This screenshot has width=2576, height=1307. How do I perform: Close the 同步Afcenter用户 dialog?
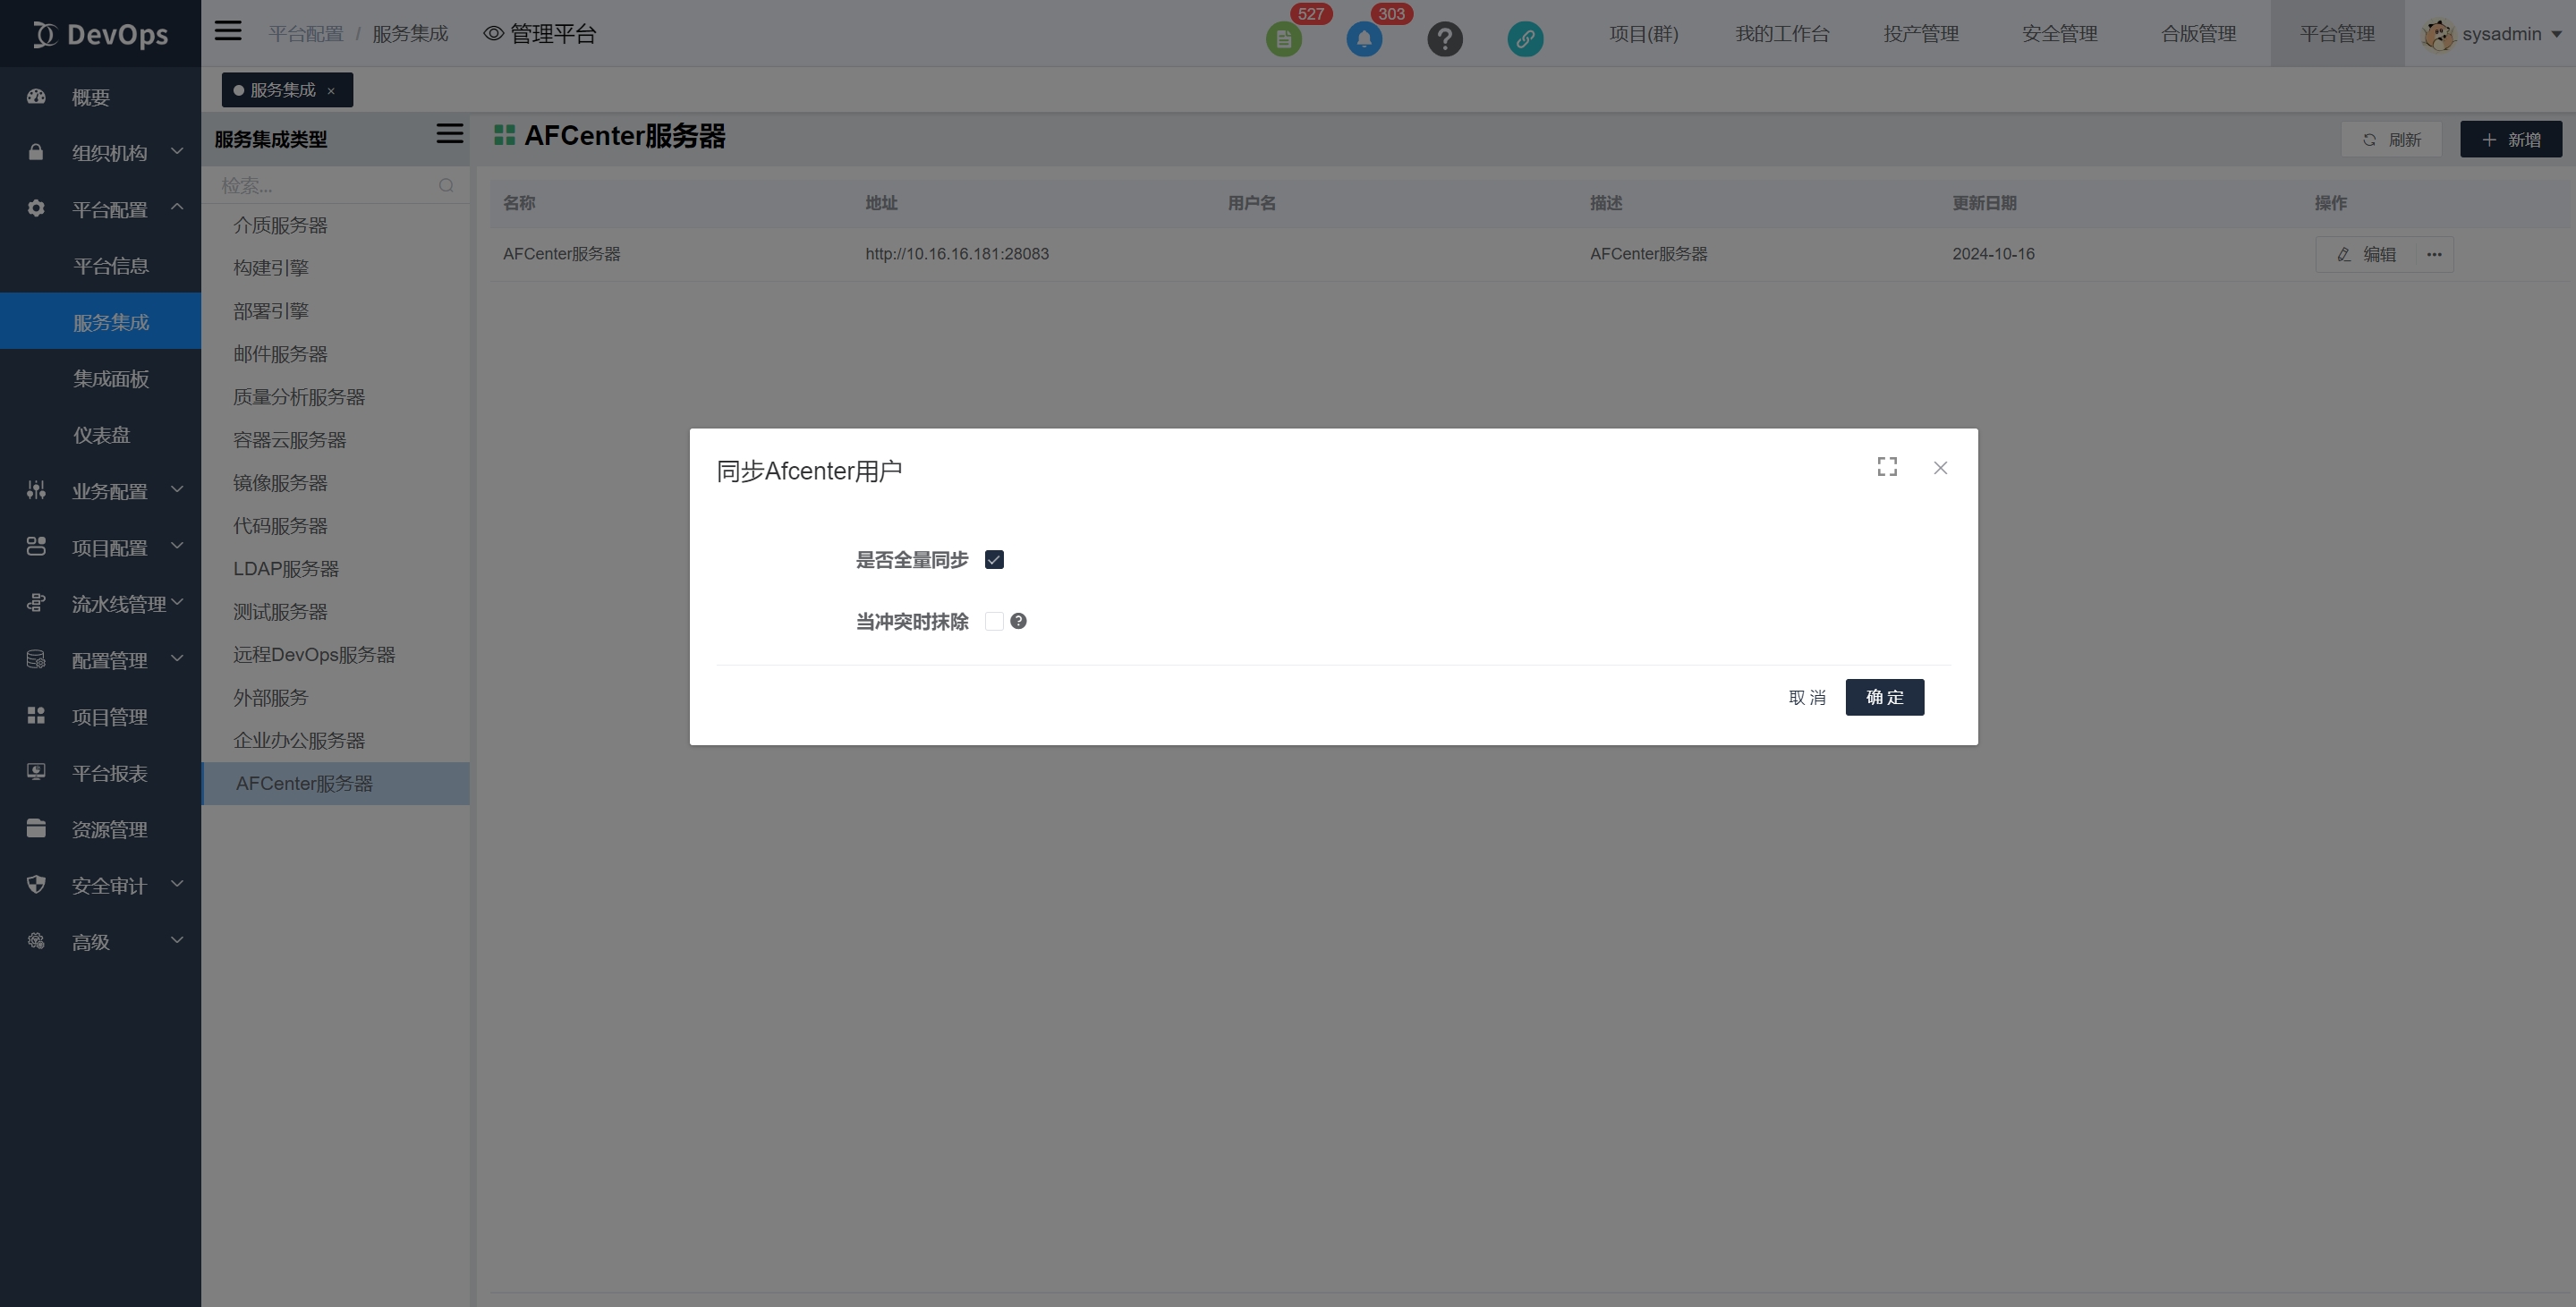click(x=1940, y=468)
